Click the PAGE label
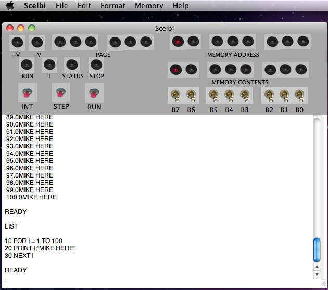The width and height of the screenshot is (328, 290). tap(103, 55)
